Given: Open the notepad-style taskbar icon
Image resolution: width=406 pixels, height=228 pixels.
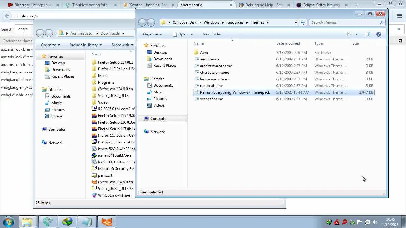Looking at the screenshot, I should [87, 222].
